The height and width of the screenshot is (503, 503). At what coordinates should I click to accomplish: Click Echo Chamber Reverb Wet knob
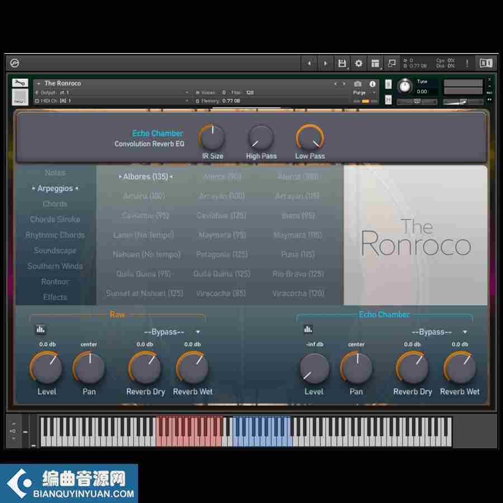(x=460, y=368)
